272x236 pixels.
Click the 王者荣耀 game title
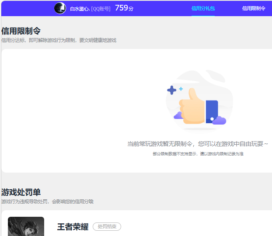click(73, 227)
